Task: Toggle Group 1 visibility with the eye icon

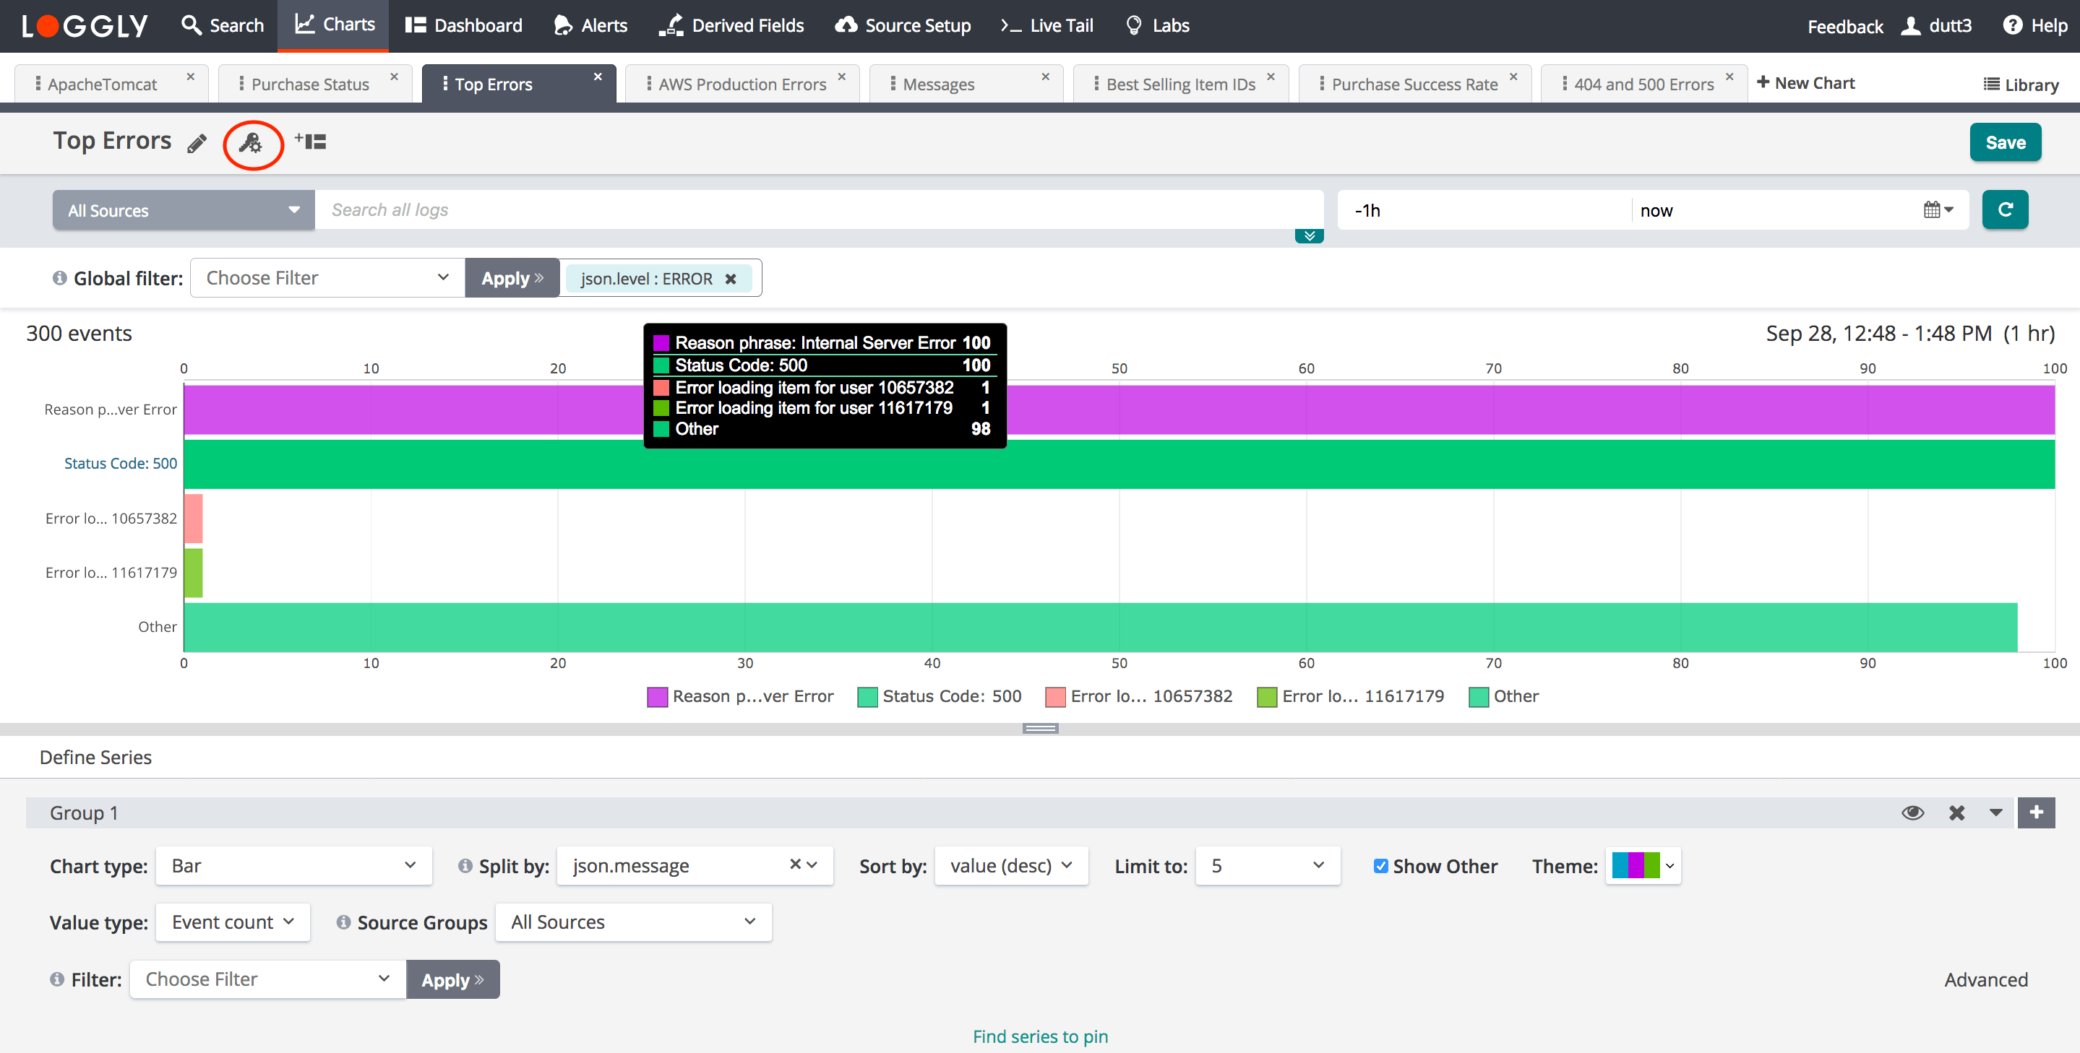Action: (x=1913, y=812)
